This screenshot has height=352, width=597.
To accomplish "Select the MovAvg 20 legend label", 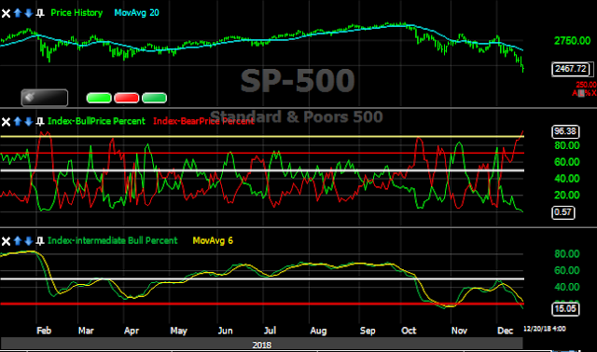I will point(137,13).
